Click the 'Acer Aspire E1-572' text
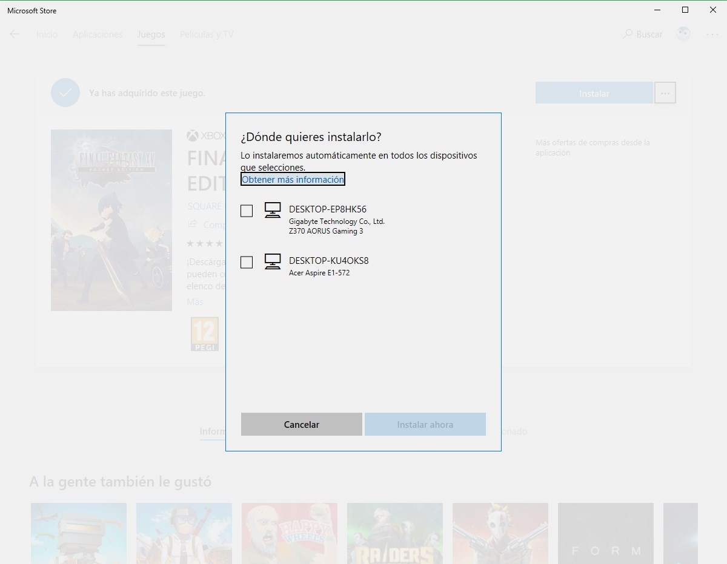Image resolution: width=727 pixels, height=564 pixels. tap(319, 273)
